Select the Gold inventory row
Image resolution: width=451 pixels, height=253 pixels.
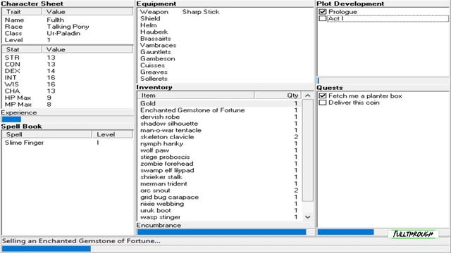(219, 103)
